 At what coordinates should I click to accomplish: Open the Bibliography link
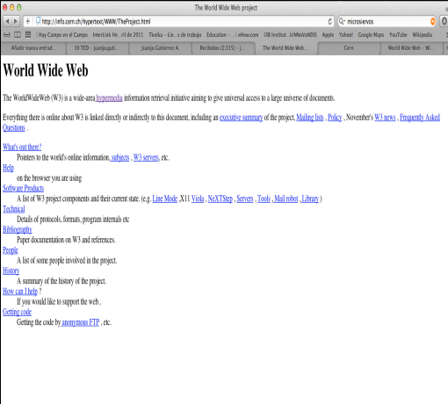coord(18,229)
